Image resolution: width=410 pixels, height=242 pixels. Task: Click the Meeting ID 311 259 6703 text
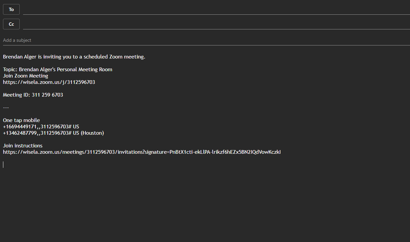pos(33,95)
